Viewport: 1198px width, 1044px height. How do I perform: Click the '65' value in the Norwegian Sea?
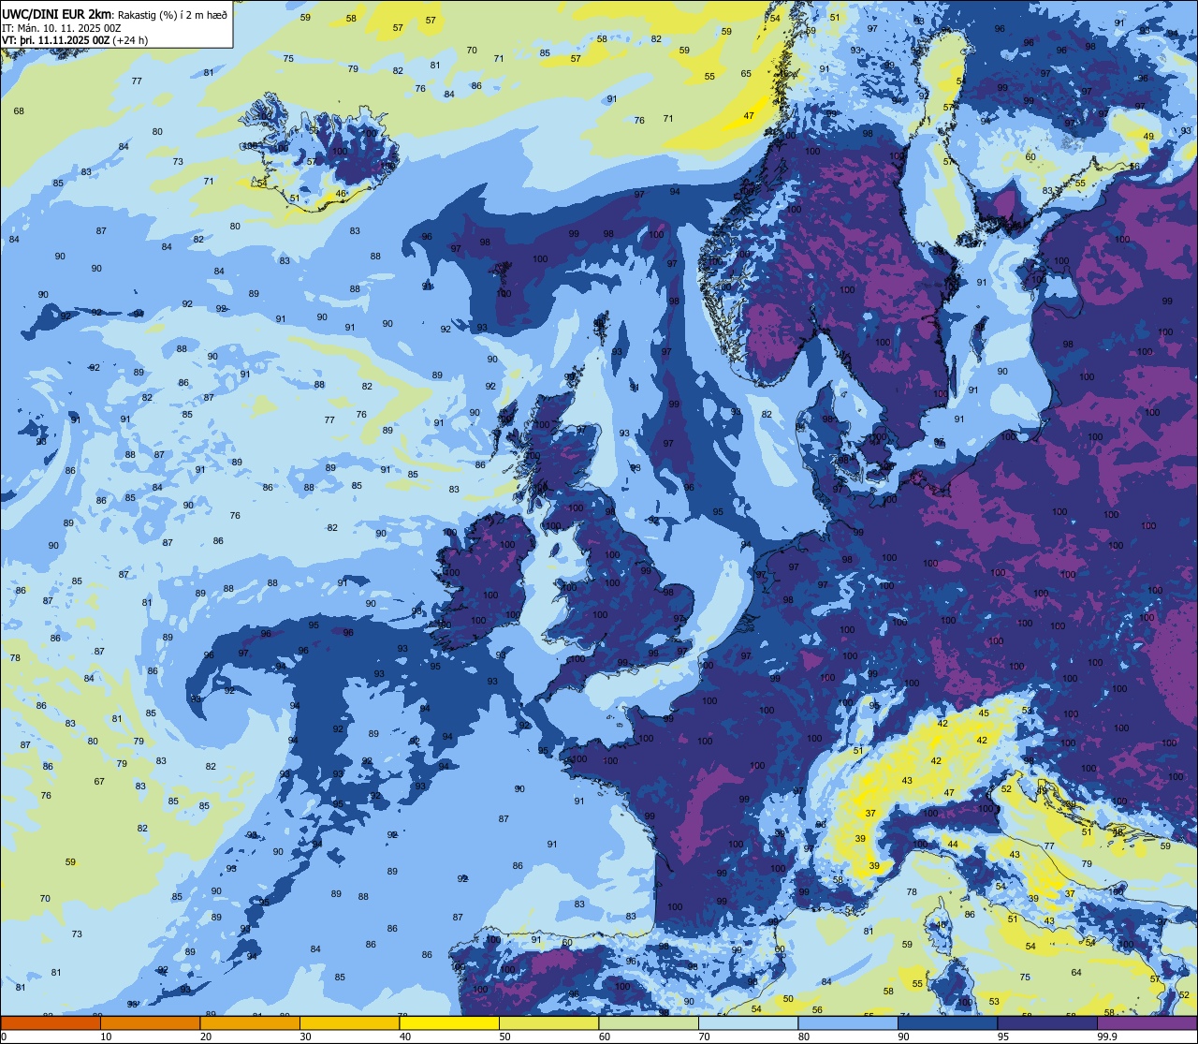(746, 74)
